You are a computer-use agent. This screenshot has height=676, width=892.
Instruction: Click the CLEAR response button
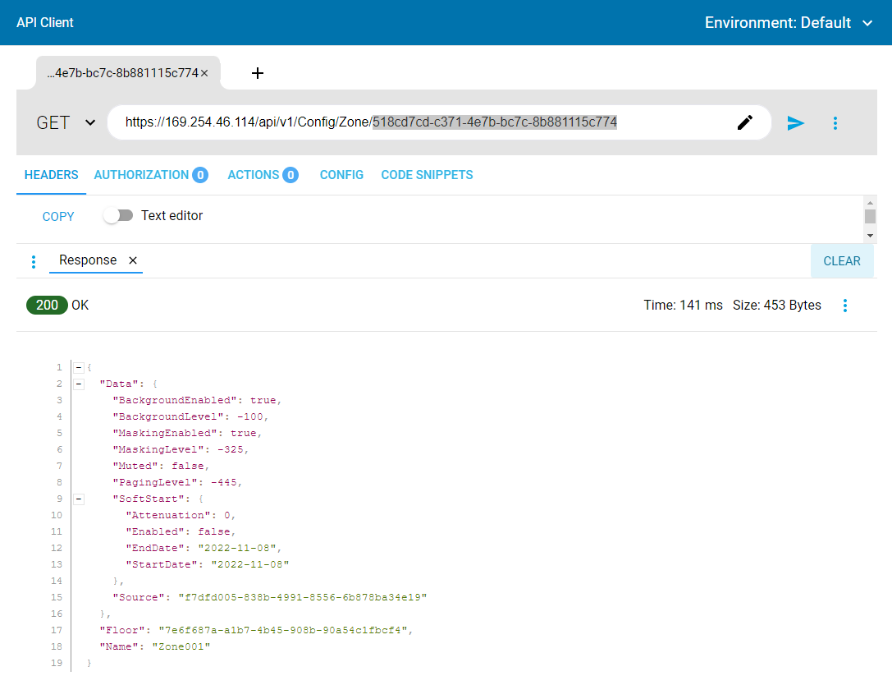click(841, 261)
